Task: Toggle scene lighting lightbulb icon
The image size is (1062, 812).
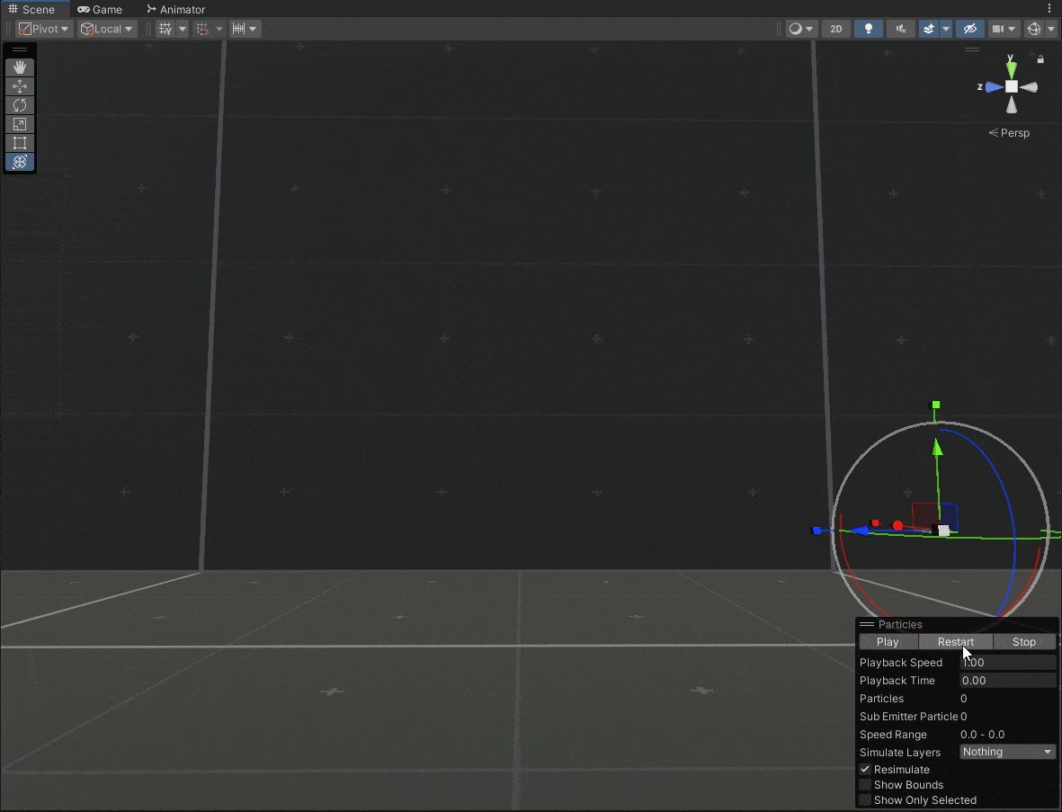Action: point(868,29)
